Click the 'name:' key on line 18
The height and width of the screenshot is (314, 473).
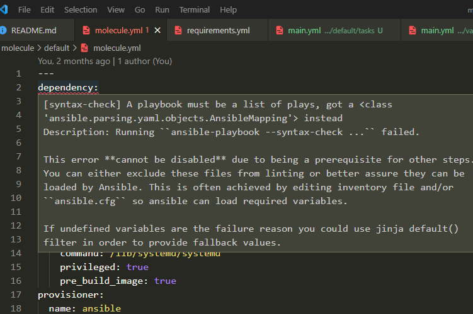point(62,308)
